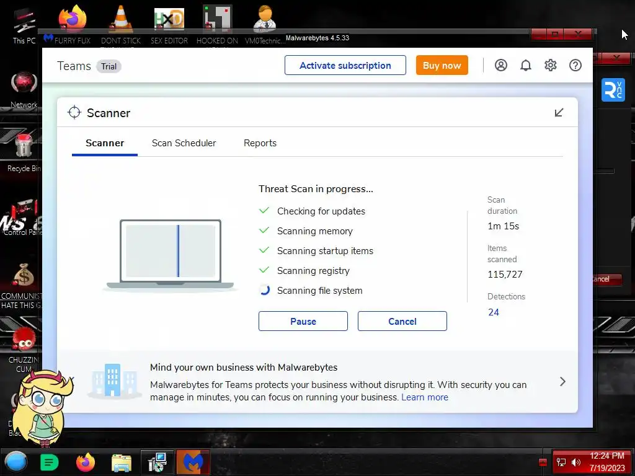The height and width of the screenshot is (476, 635).
Task: Pause the threat scan
Action: point(303,321)
